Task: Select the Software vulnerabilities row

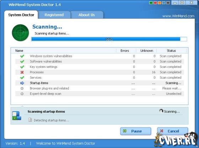Action: tap(99, 62)
